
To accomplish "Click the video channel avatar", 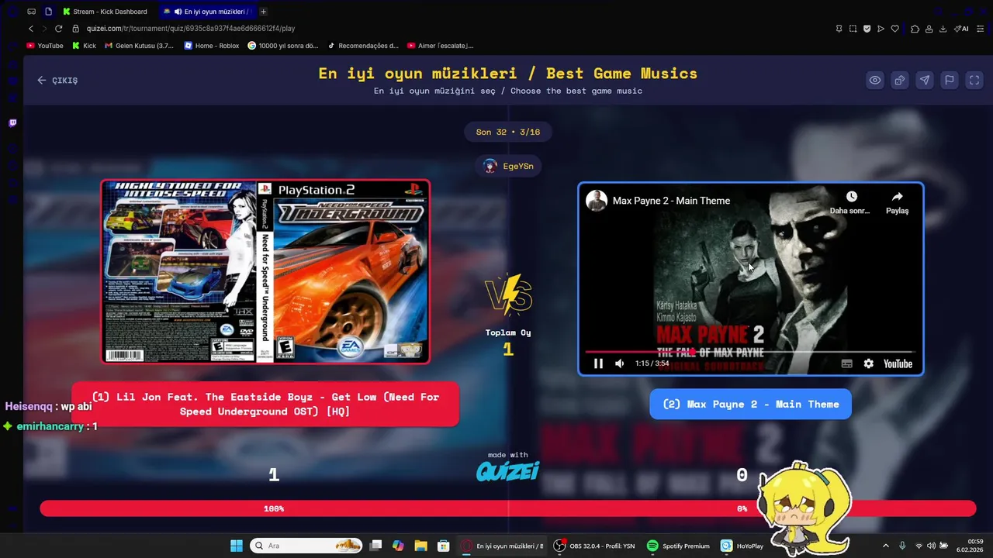I will coord(596,200).
